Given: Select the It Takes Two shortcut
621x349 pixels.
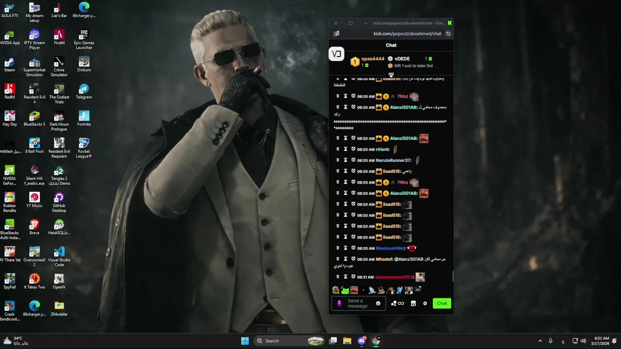Looking at the screenshot, I should tap(34, 282).
